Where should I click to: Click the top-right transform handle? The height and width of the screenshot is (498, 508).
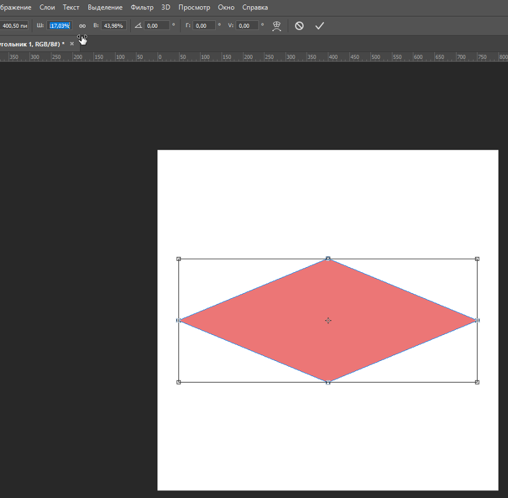(477, 259)
